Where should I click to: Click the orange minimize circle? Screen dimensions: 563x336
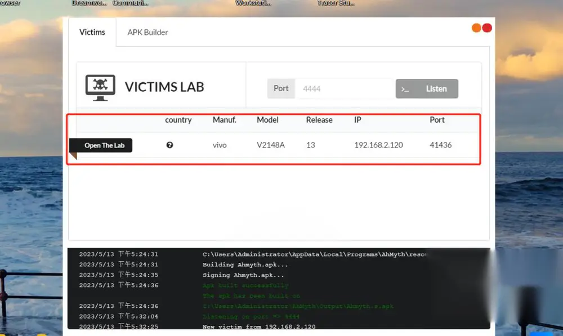click(x=476, y=28)
